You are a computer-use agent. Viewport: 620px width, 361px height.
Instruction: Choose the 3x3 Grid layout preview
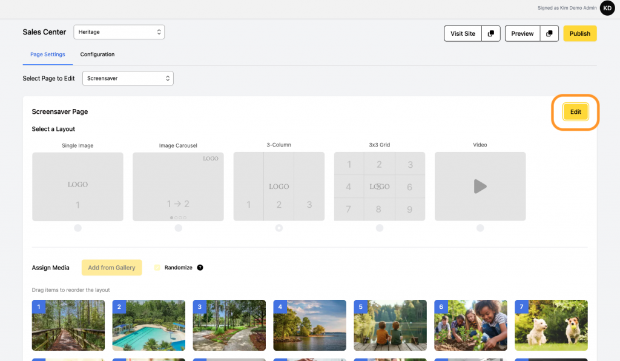pyautogui.click(x=380, y=186)
